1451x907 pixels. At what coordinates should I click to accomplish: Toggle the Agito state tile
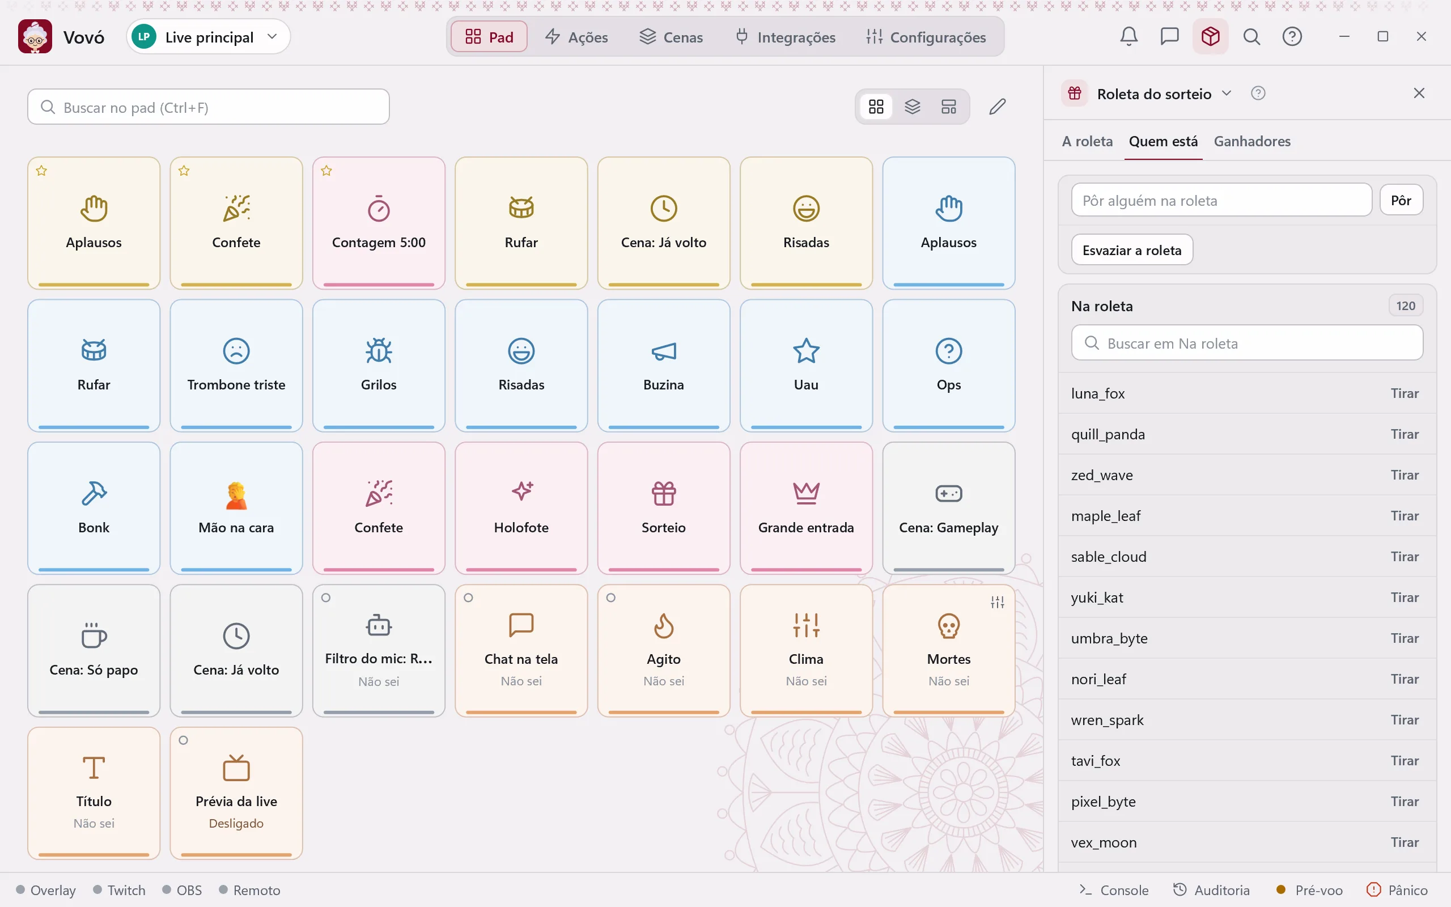click(x=664, y=651)
